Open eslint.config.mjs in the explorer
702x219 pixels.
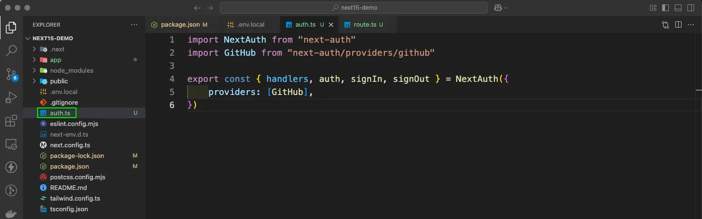85,124
